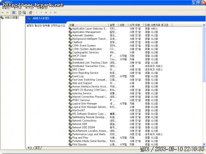Click gear icon beside Application Layer Gateway

pyautogui.click(x=70, y=29)
